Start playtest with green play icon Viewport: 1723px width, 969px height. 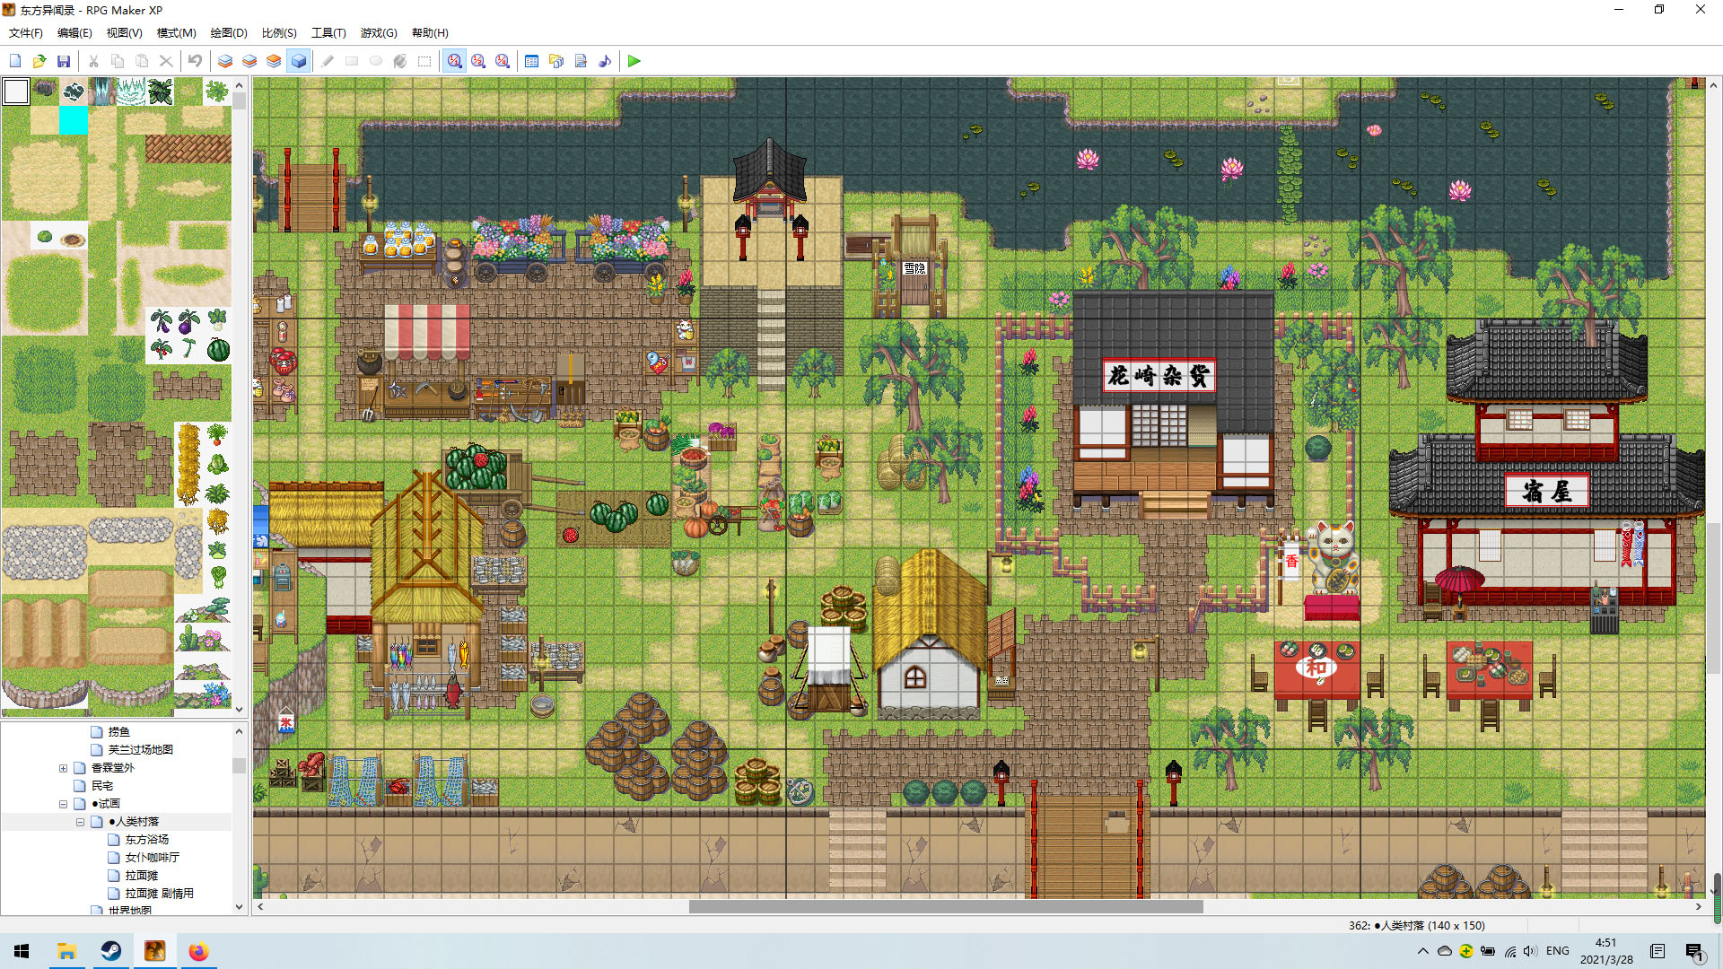[x=634, y=61]
